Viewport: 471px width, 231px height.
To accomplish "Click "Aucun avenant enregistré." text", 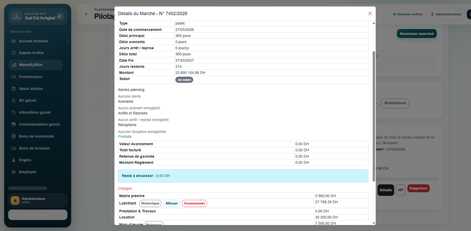I will tap(140, 108).
